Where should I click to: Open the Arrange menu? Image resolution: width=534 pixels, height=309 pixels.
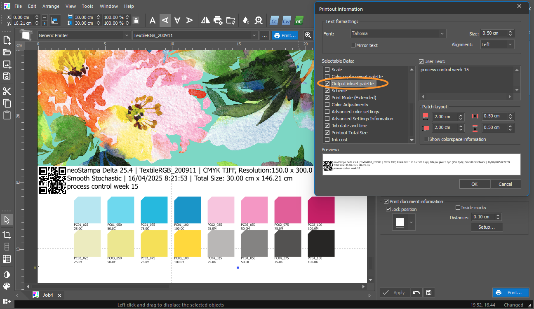[x=51, y=6]
